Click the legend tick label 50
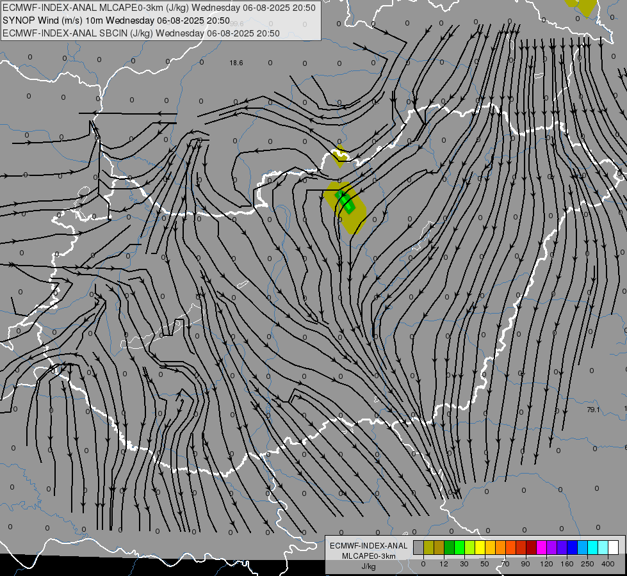This screenshot has width=627, height=576. [485, 564]
